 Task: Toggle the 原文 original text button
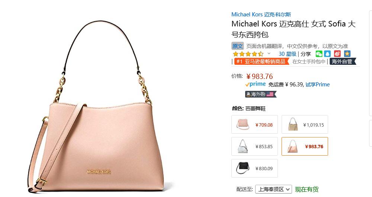(x=238, y=46)
